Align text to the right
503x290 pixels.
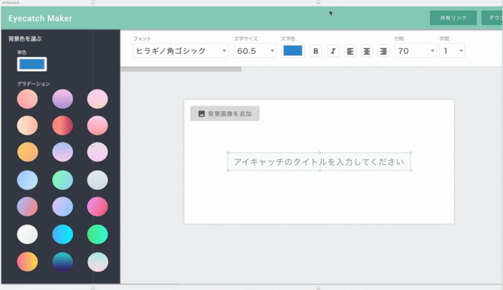pyautogui.click(x=384, y=51)
